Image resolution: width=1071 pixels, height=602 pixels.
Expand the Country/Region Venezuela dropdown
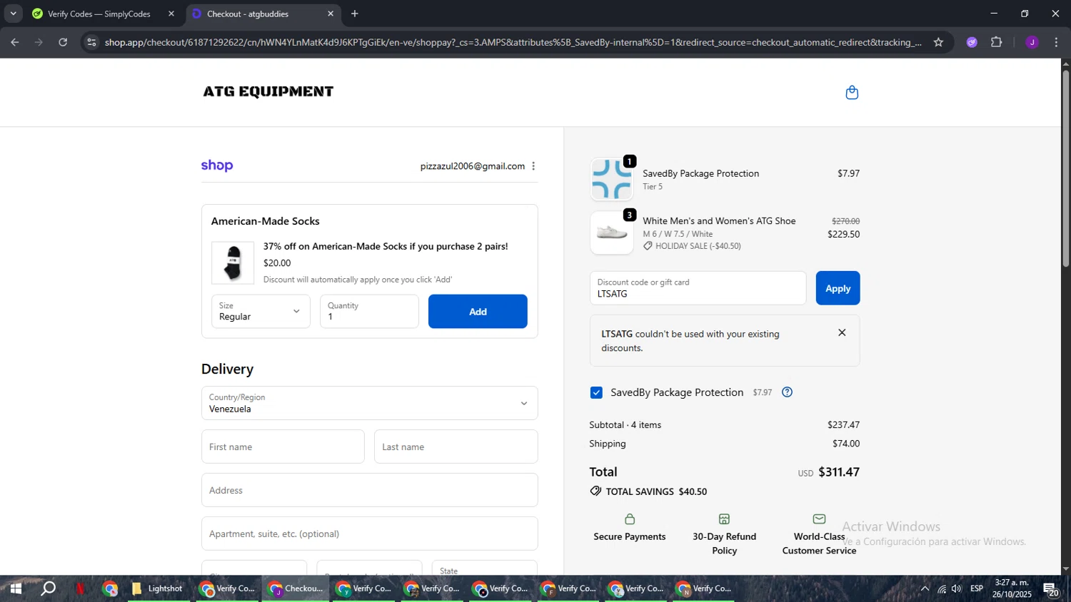pos(369,404)
